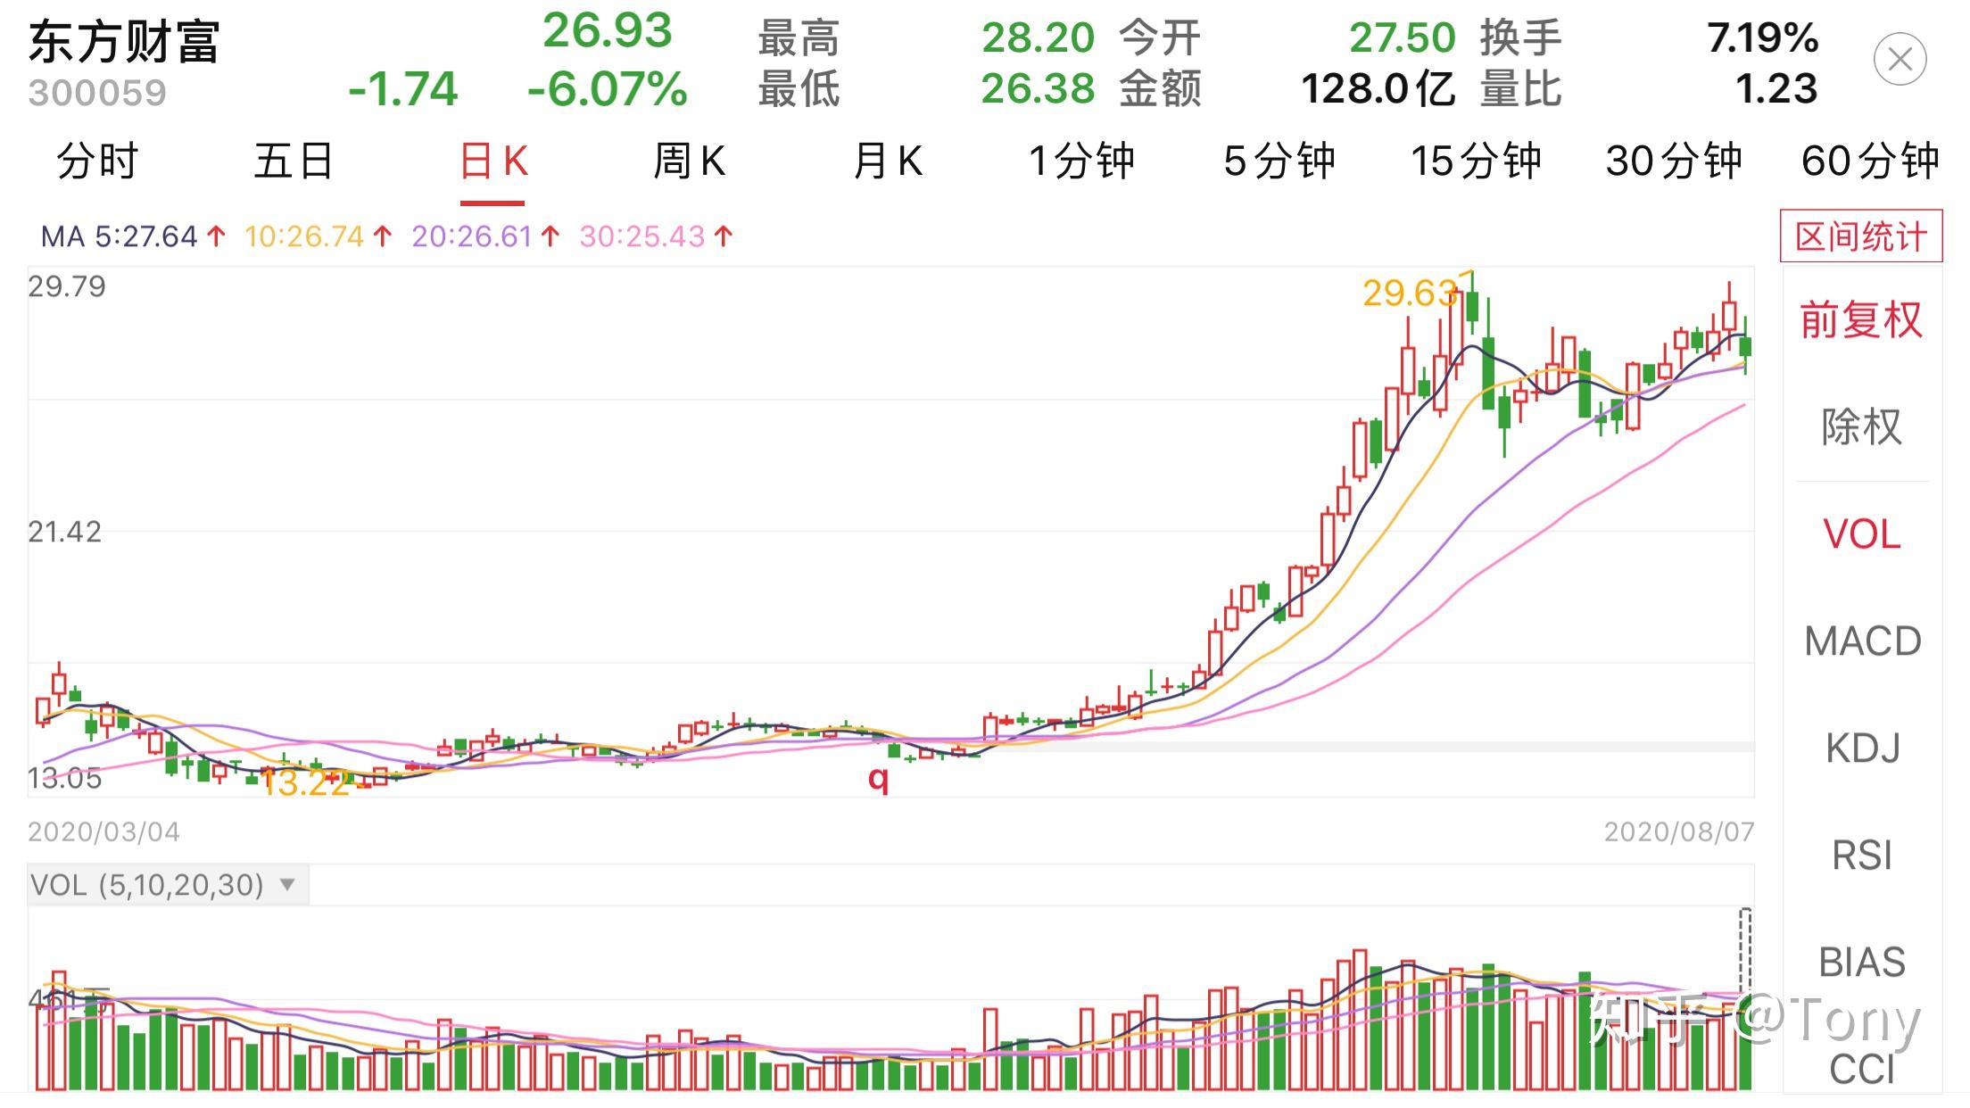Open the VOL (5,10,20,30) dropdown
Screen dimensions: 1970x1108
point(161,885)
